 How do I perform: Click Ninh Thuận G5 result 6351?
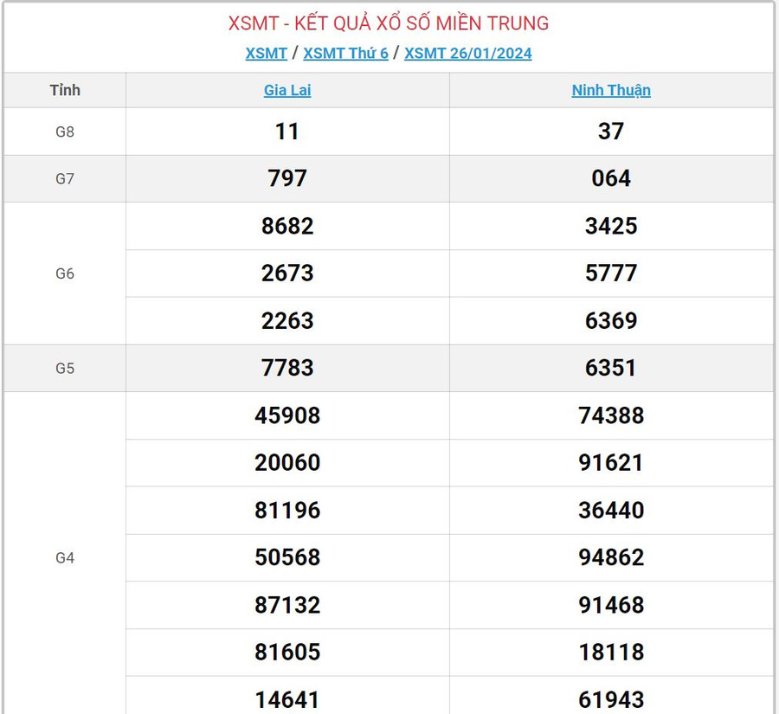[611, 368]
